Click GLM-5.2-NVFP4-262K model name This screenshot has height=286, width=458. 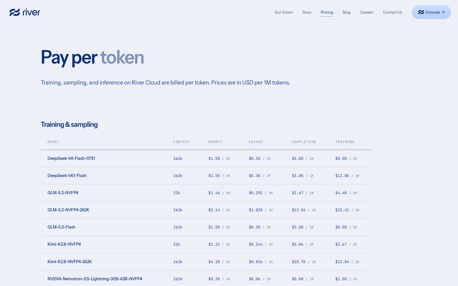pyautogui.click(x=68, y=210)
